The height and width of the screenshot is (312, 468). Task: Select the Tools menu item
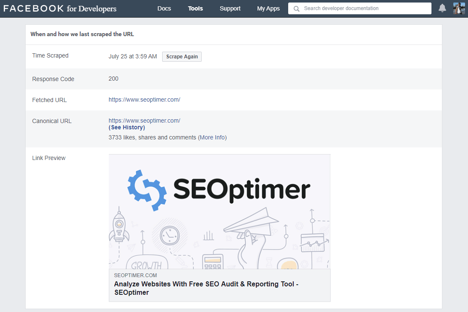click(x=195, y=8)
